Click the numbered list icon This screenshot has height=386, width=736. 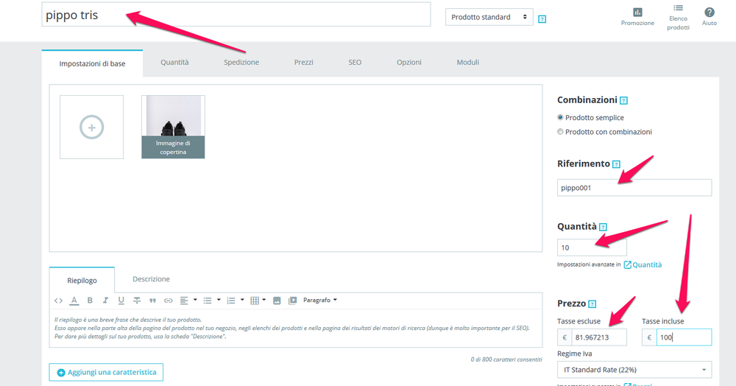pos(231,301)
